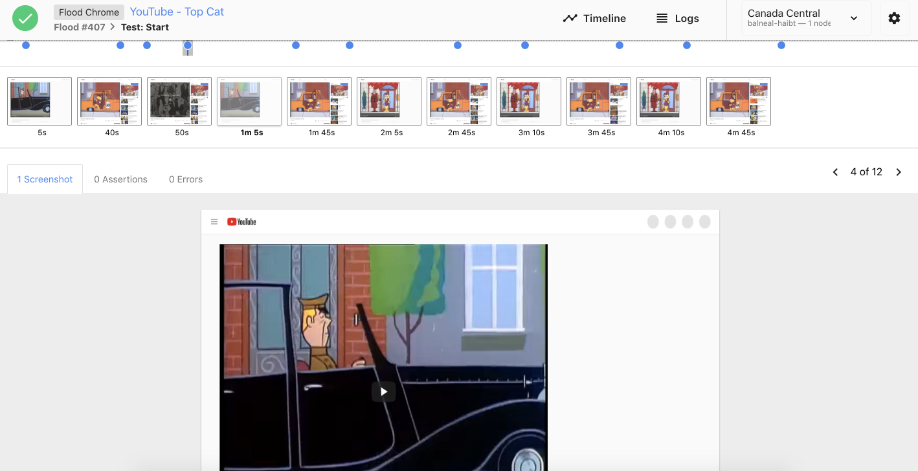Screen dimensions: 918x471
Task: Click the Flood #407 breadcrumb link
Action: (80, 27)
